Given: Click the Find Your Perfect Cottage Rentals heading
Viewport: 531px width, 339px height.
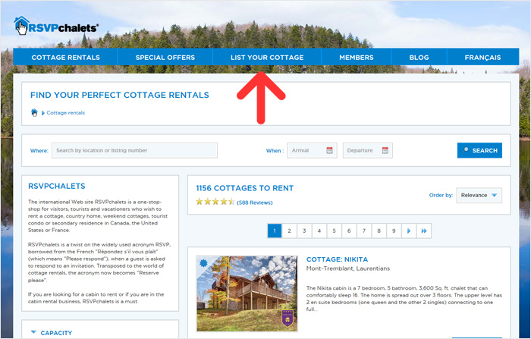Looking at the screenshot, I should tap(120, 95).
